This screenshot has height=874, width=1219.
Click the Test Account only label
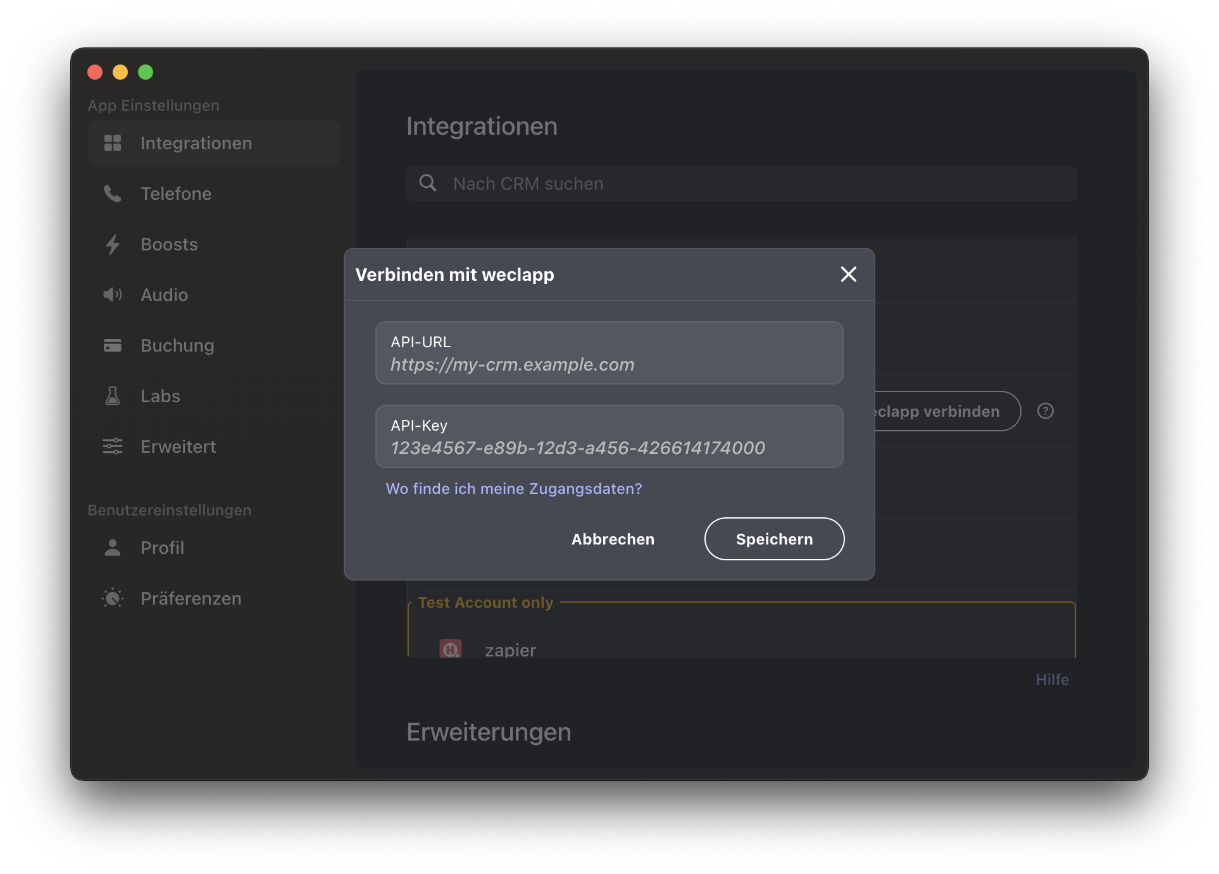pos(485,603)
